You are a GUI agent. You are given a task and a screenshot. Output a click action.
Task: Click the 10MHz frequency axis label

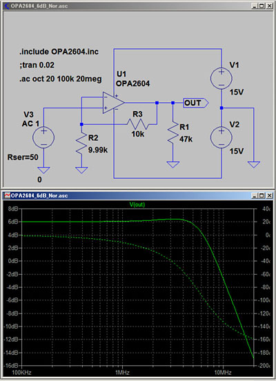point(223,373)
